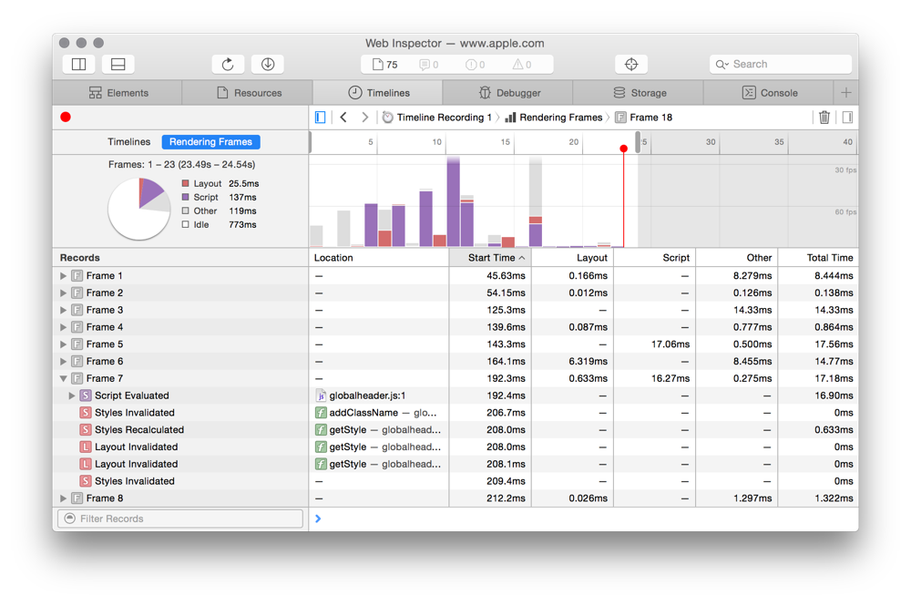911x606 pixels.
Task: Activate the element selection crosshair icon
Action: (631, 65)
